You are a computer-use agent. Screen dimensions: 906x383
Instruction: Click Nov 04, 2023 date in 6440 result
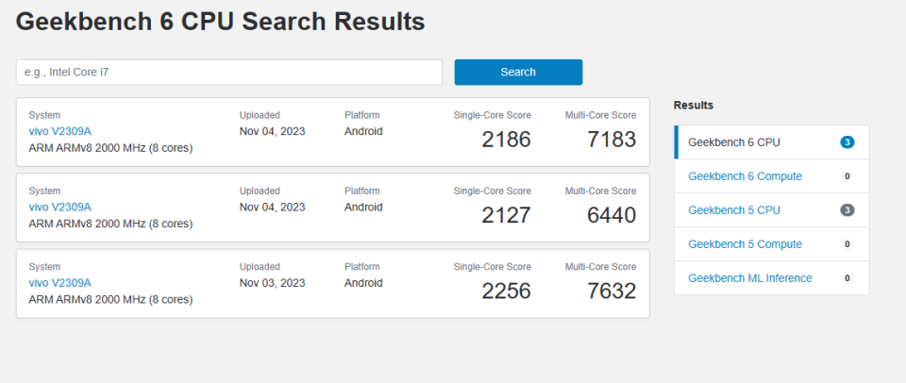[x=272, y=208]
